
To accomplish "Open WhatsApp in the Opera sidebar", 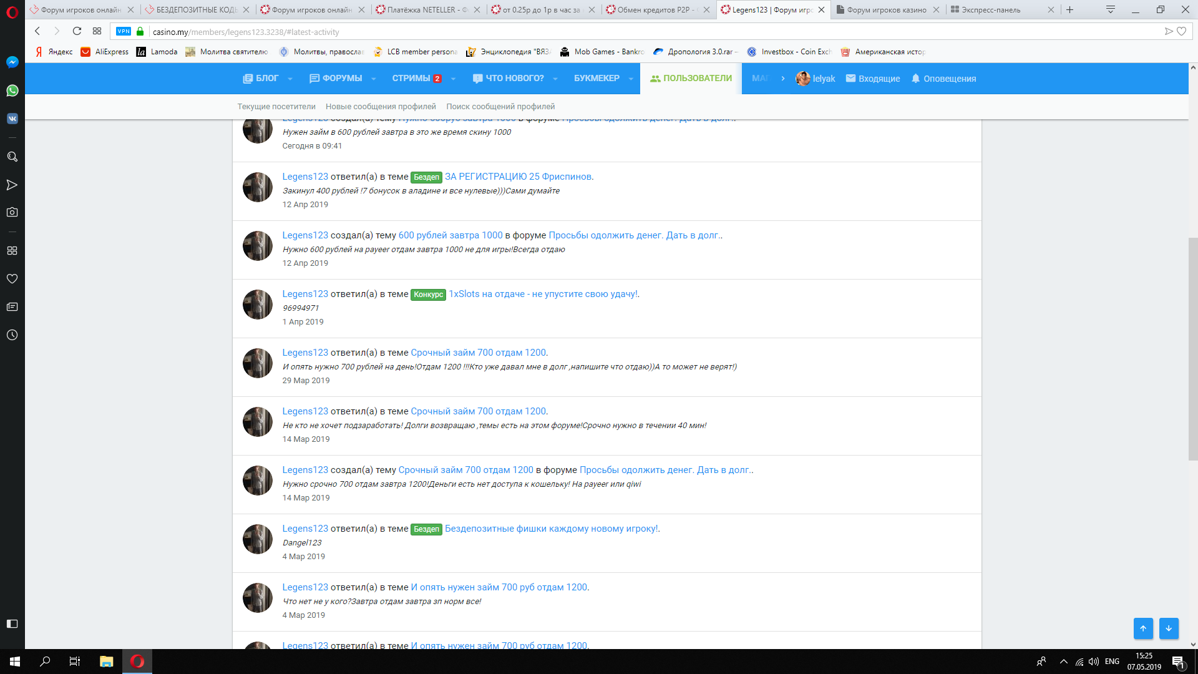I will 12,90.
